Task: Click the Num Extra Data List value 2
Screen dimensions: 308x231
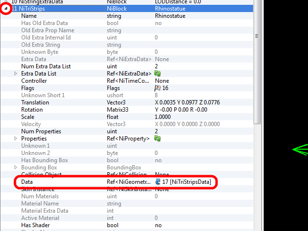Action: [156, 66]
